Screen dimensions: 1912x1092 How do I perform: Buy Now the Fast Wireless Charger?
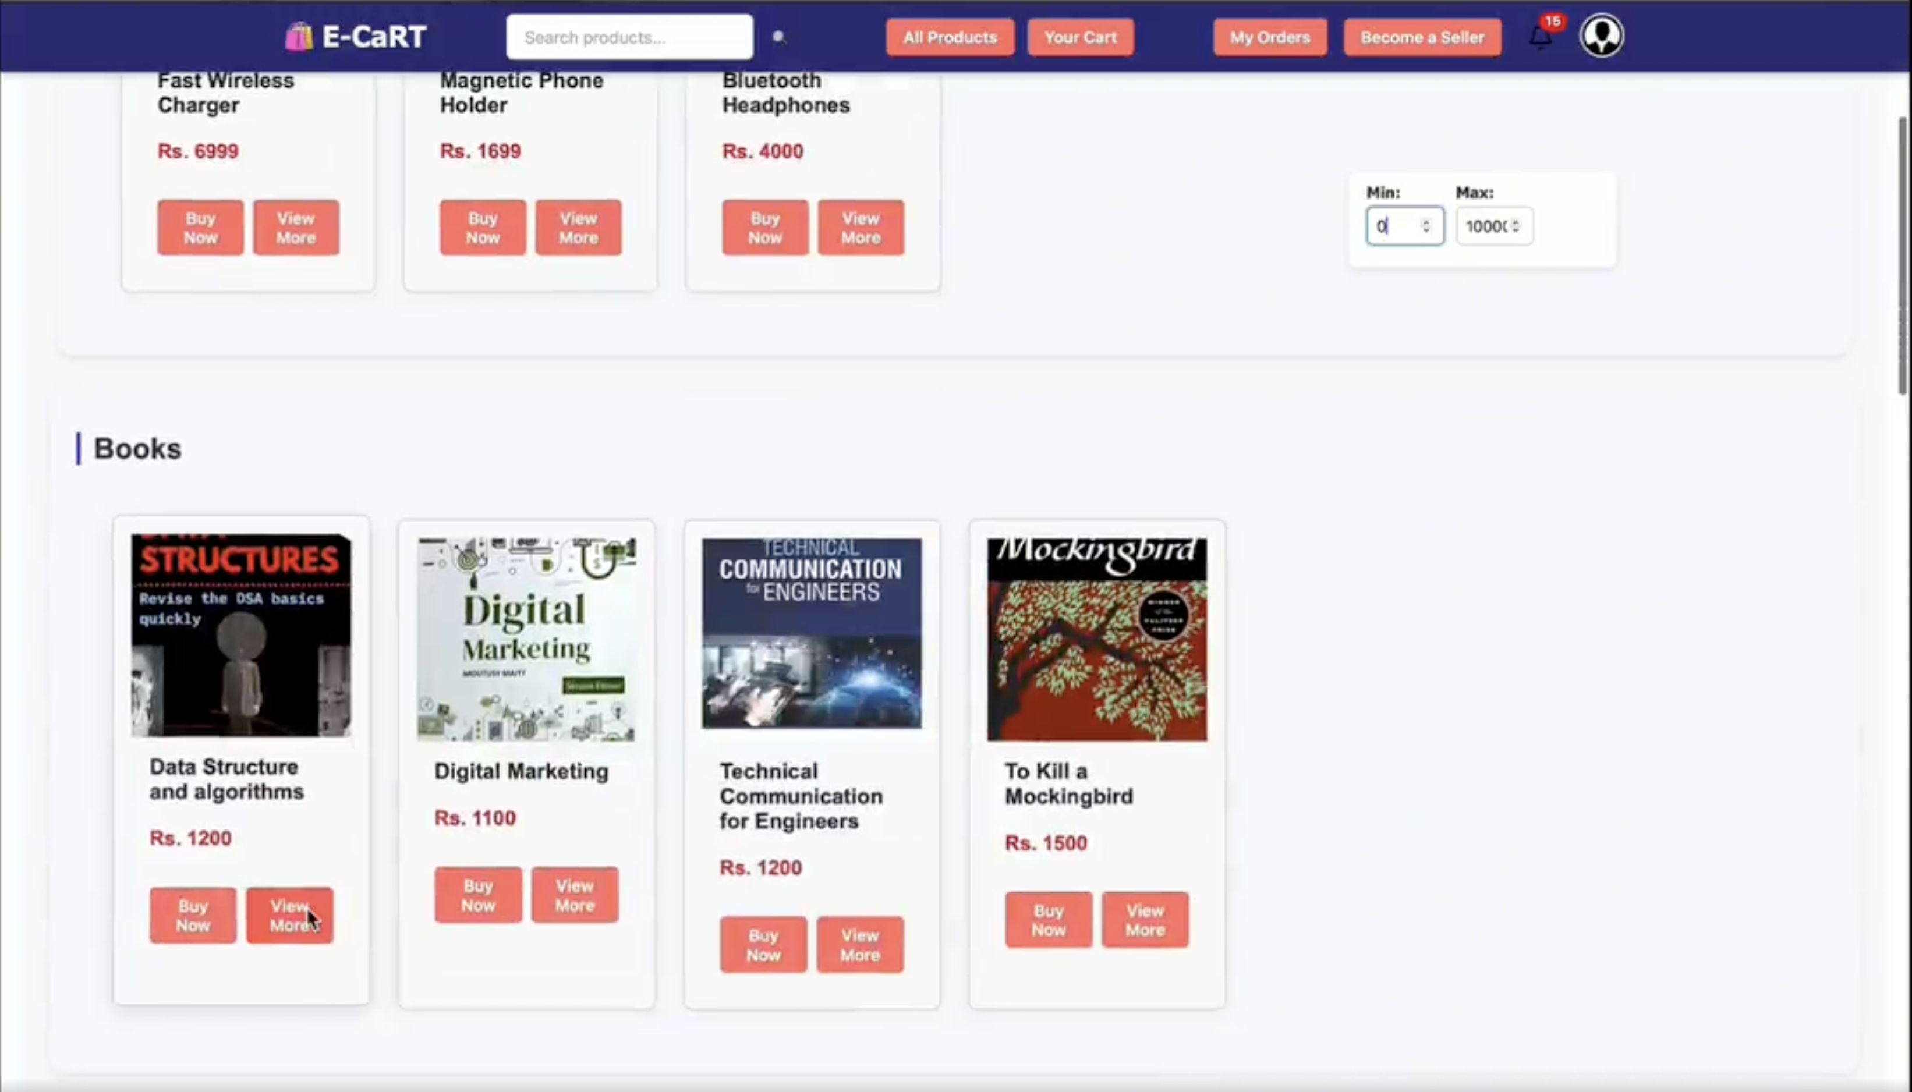pyautogui.click(x=200, y=228)
